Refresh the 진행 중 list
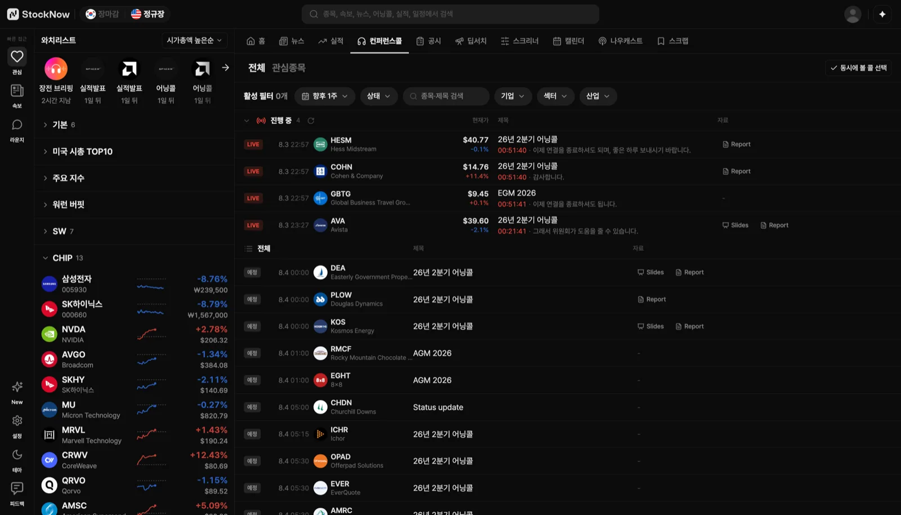The height and width of the screenshot is (515, 901). 311,121
